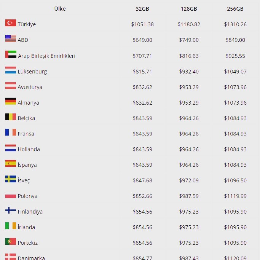Click the Finnish flag icon
This screenshot has width=260, height=260.
pyautogui.click(x=11, y=210)
